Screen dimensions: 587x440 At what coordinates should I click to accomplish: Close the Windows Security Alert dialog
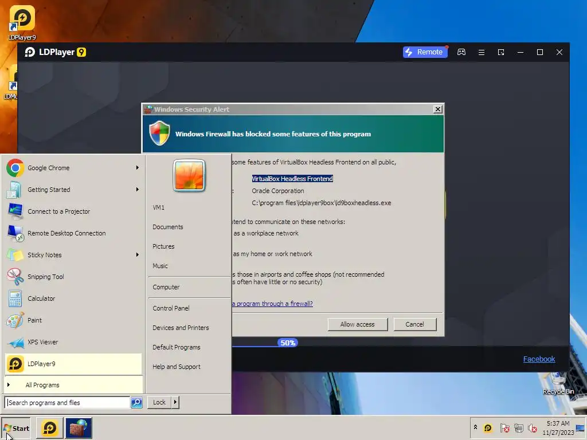437,109
